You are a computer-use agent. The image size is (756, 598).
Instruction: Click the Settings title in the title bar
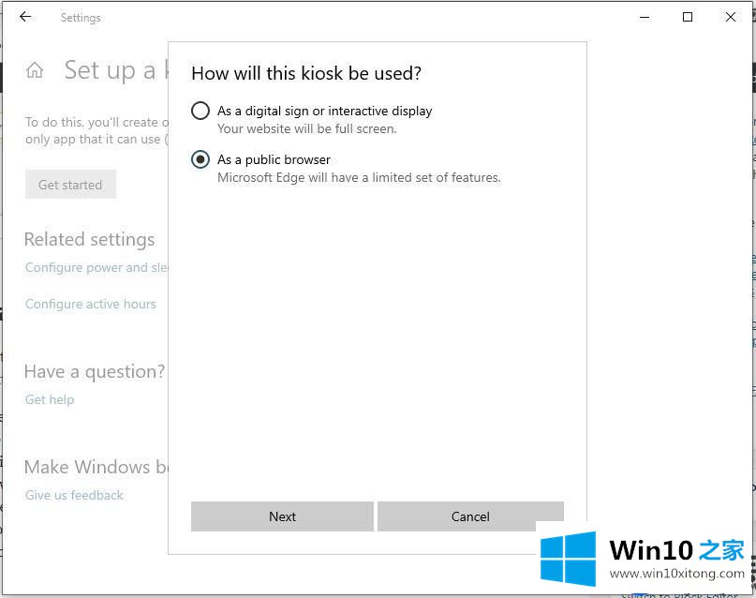81,18
